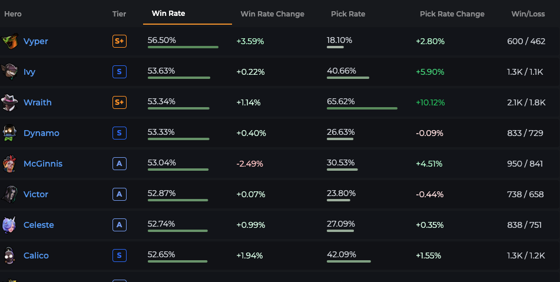Click Wraith's hero portrait icon
The width and height of the screenshot is (560, 282).
point(9,102)
